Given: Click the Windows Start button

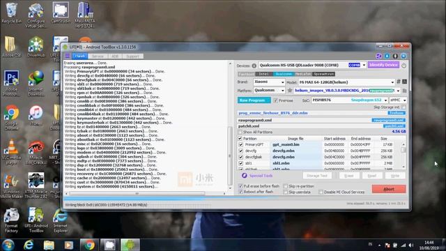Looking at the screenshot, I should pos(8,245).
